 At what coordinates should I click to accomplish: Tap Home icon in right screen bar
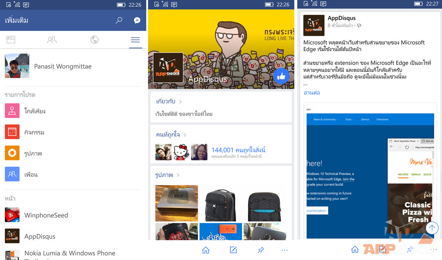pyautogui.click(x=355, y=249)
